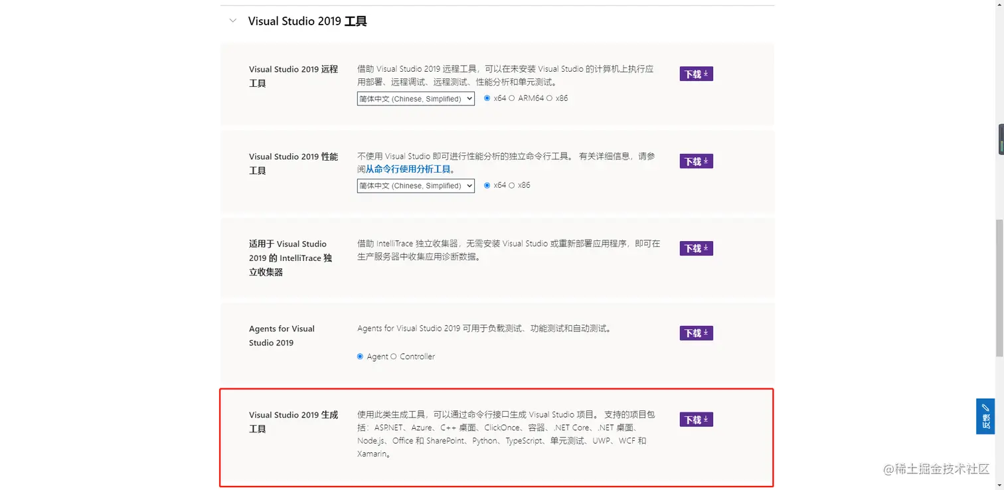Viewport: 1004px width, 490px height.
Task: Select x86 radio for 性能工具
Action: point(512,185)
